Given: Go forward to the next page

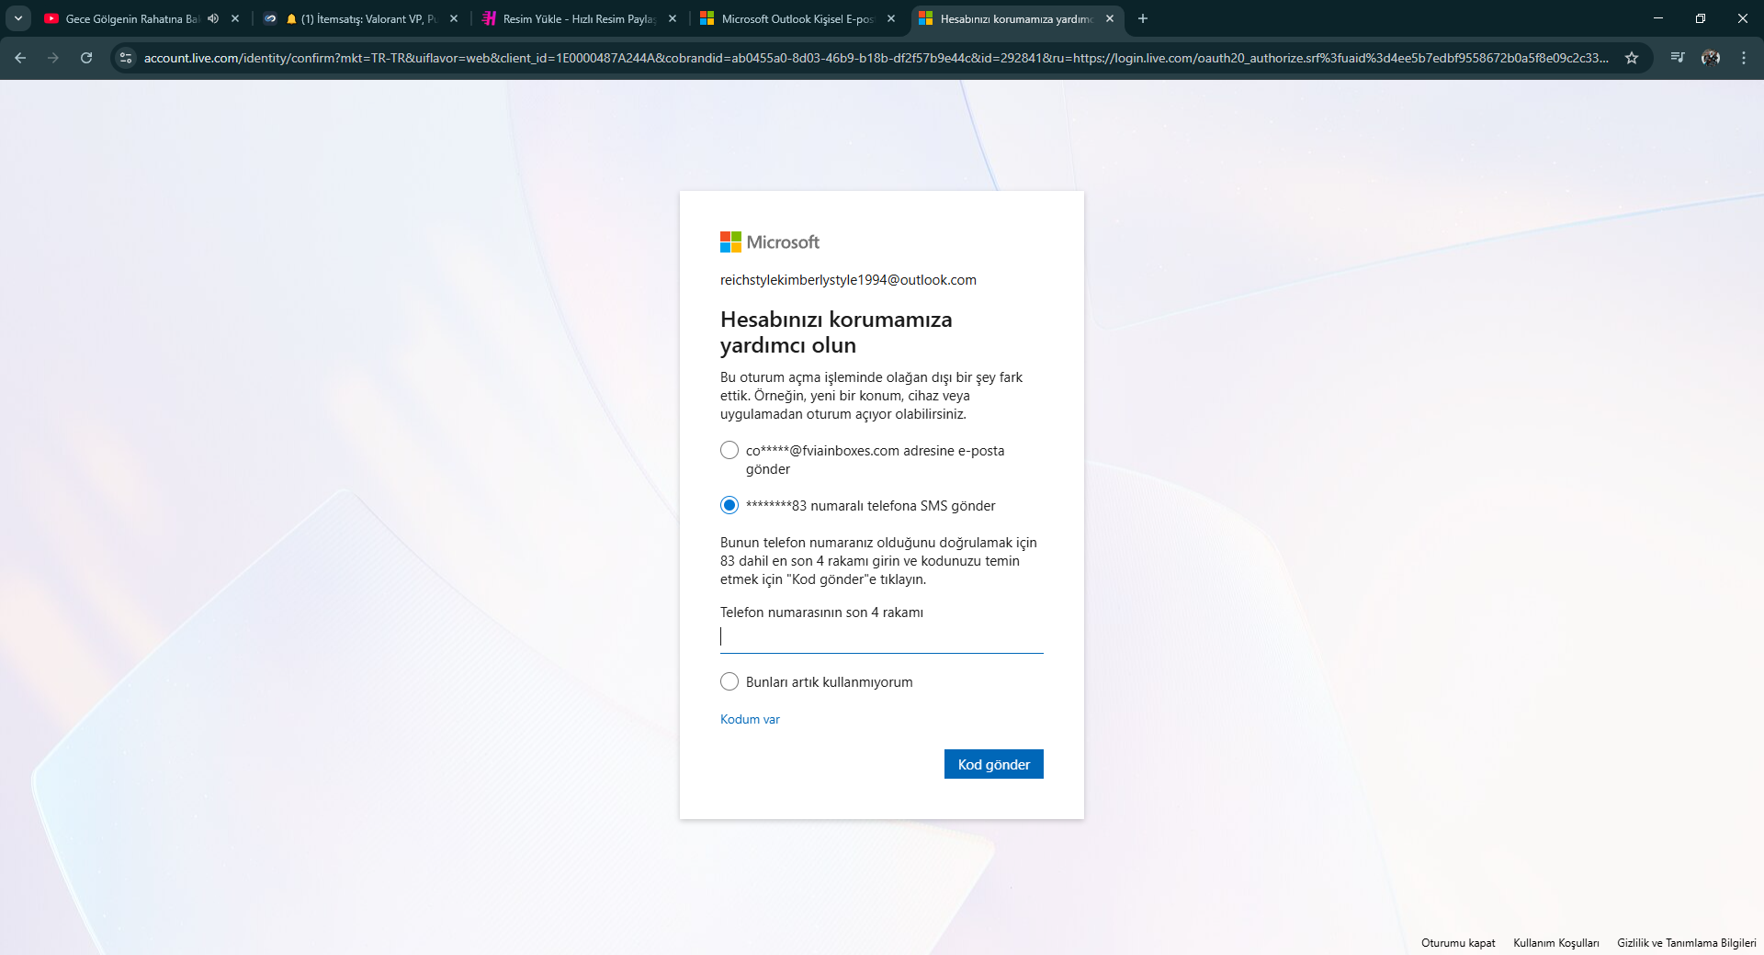Looking at the screenshot, I should 53,58.
